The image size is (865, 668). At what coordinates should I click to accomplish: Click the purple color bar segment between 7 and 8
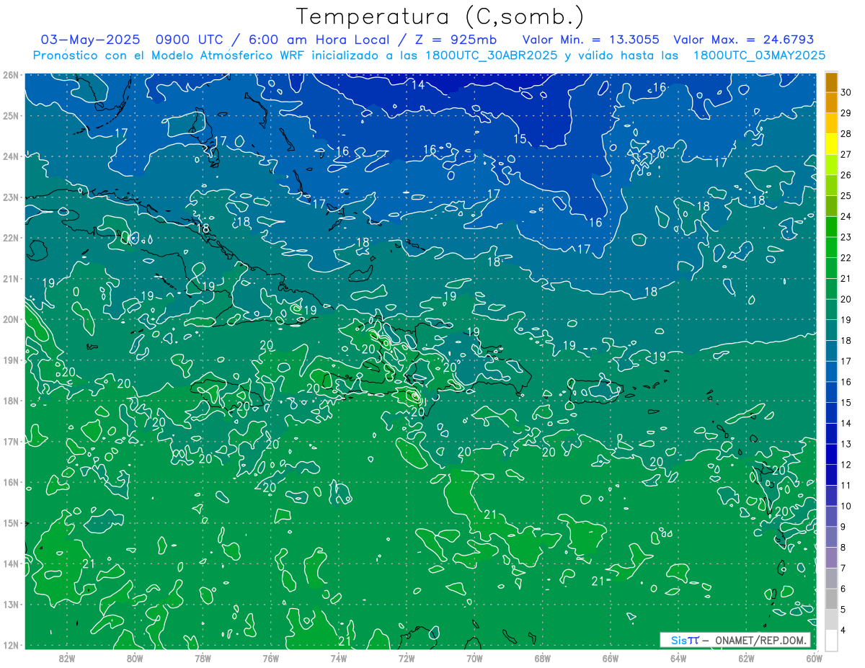pyautogui.click(x=831, y=558)
